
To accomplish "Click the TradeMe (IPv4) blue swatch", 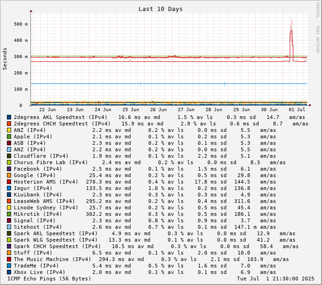I will click(x=9, y=266).
